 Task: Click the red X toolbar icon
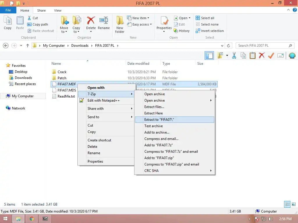262,55
